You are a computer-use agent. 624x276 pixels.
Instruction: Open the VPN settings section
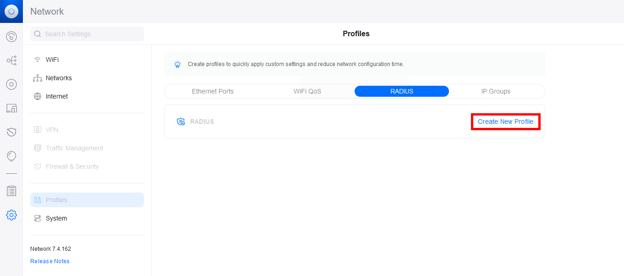point(52,129)
